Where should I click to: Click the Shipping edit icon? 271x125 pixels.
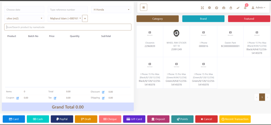pyautogui.click(x=103, y=98)
